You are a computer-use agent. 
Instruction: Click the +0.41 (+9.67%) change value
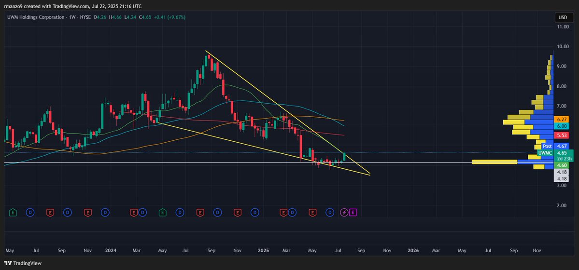pyautogui.click(x=169, y=17)
